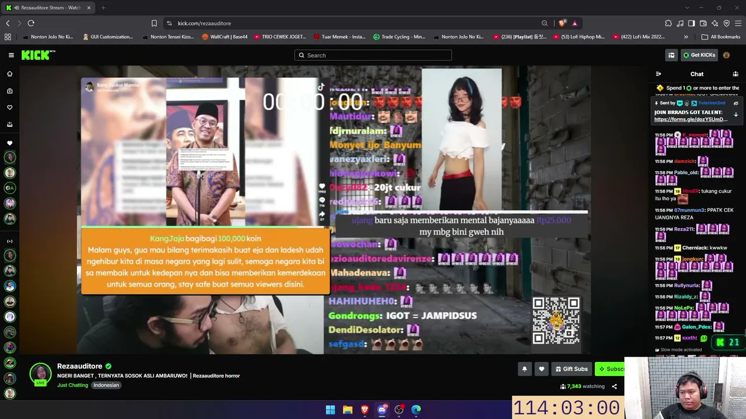Open the Trade Cycling bookmark

tap(399, 37)
